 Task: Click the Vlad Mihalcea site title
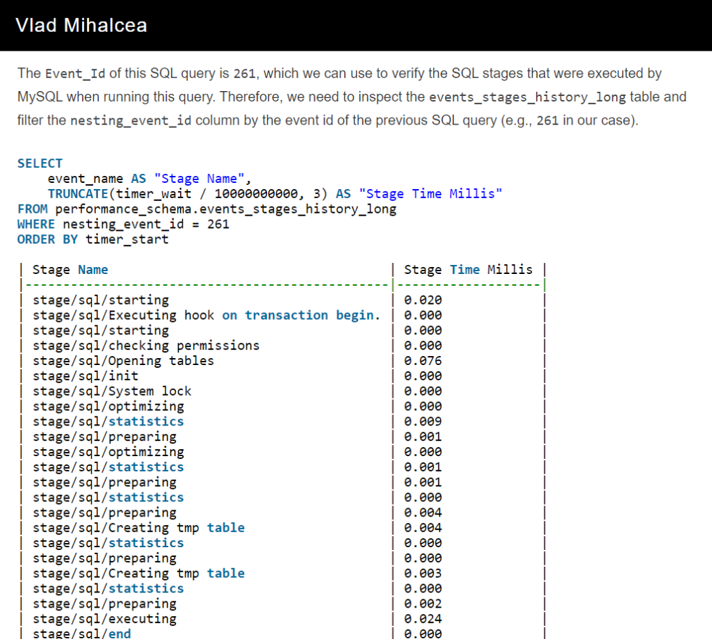(81, 26)
